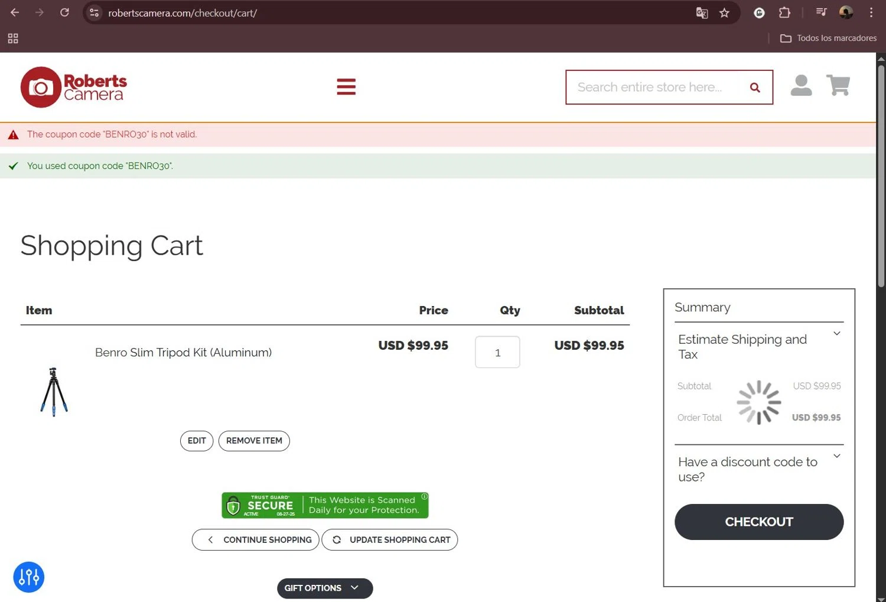Click the Benro tripod thumbnail image

pyautogui.click(x=54, y=392)
